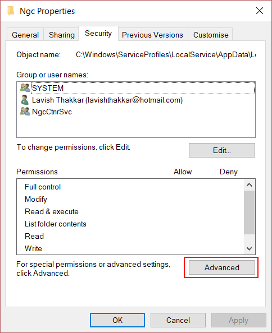Click the Edit... permissions button
Viewport: 272px width, 333px height.
tap(222, 150)
